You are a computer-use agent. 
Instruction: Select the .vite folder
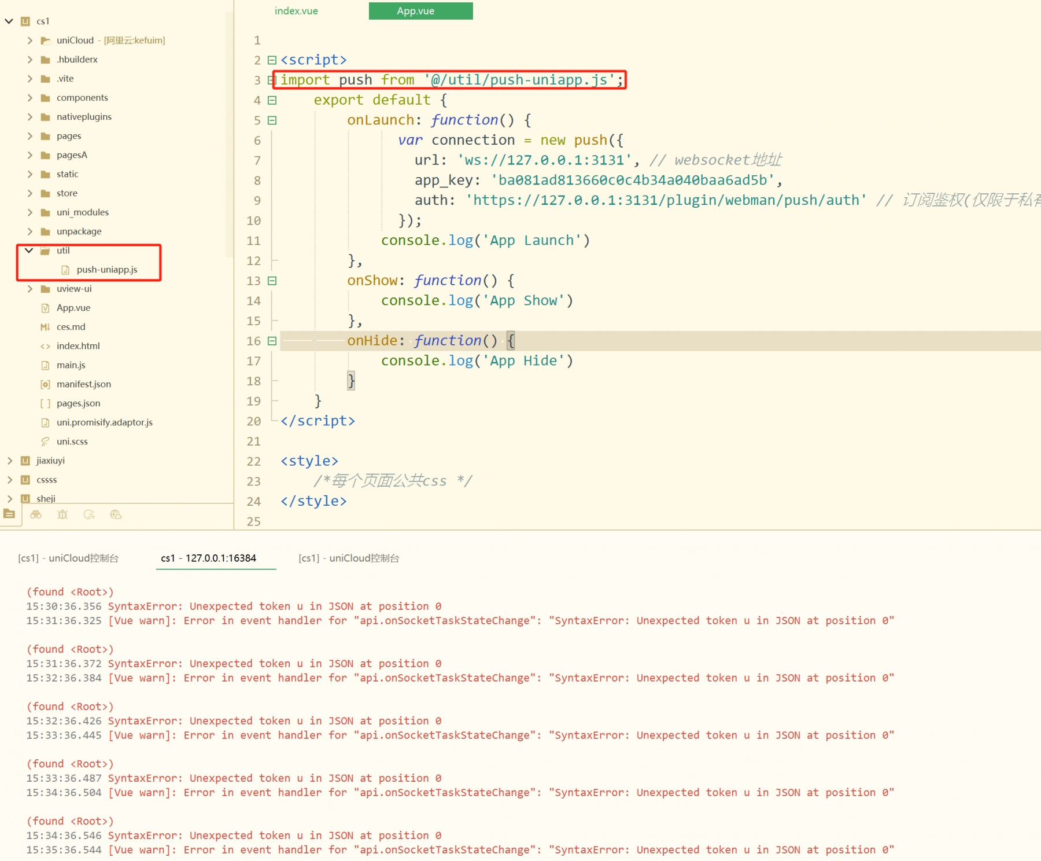[65, 79]
